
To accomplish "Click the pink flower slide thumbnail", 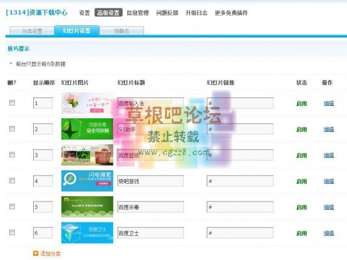I will tap(87, 103).
